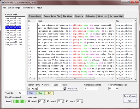Open the About menu

tap(39, 8)
